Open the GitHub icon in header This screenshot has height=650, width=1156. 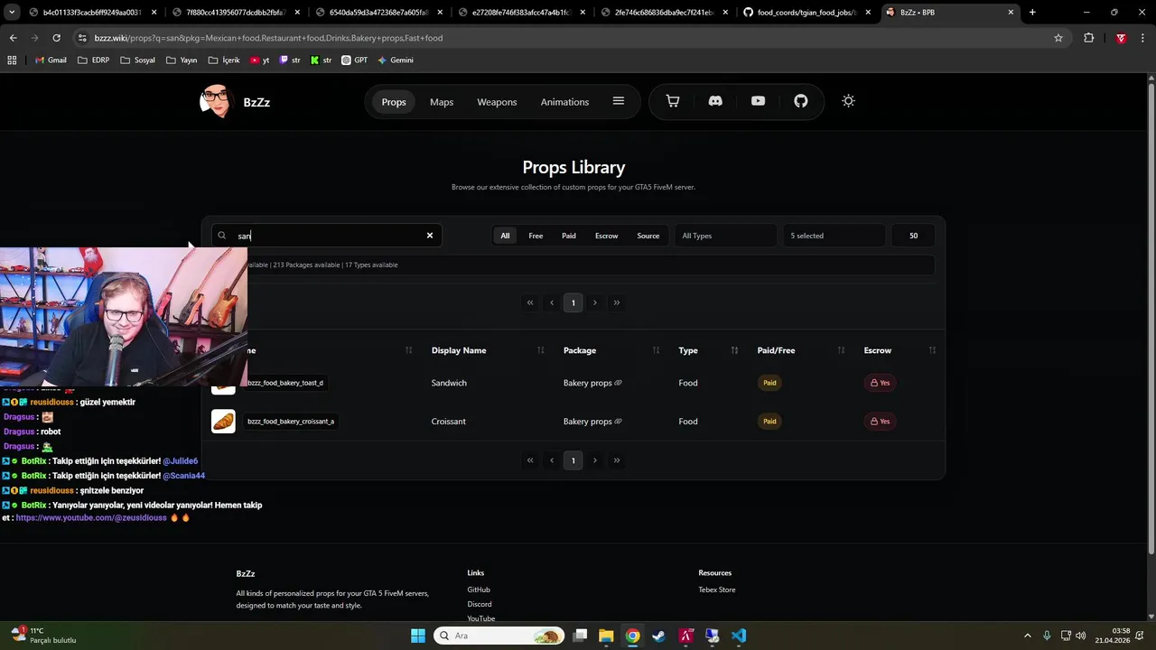coord(801,101)
